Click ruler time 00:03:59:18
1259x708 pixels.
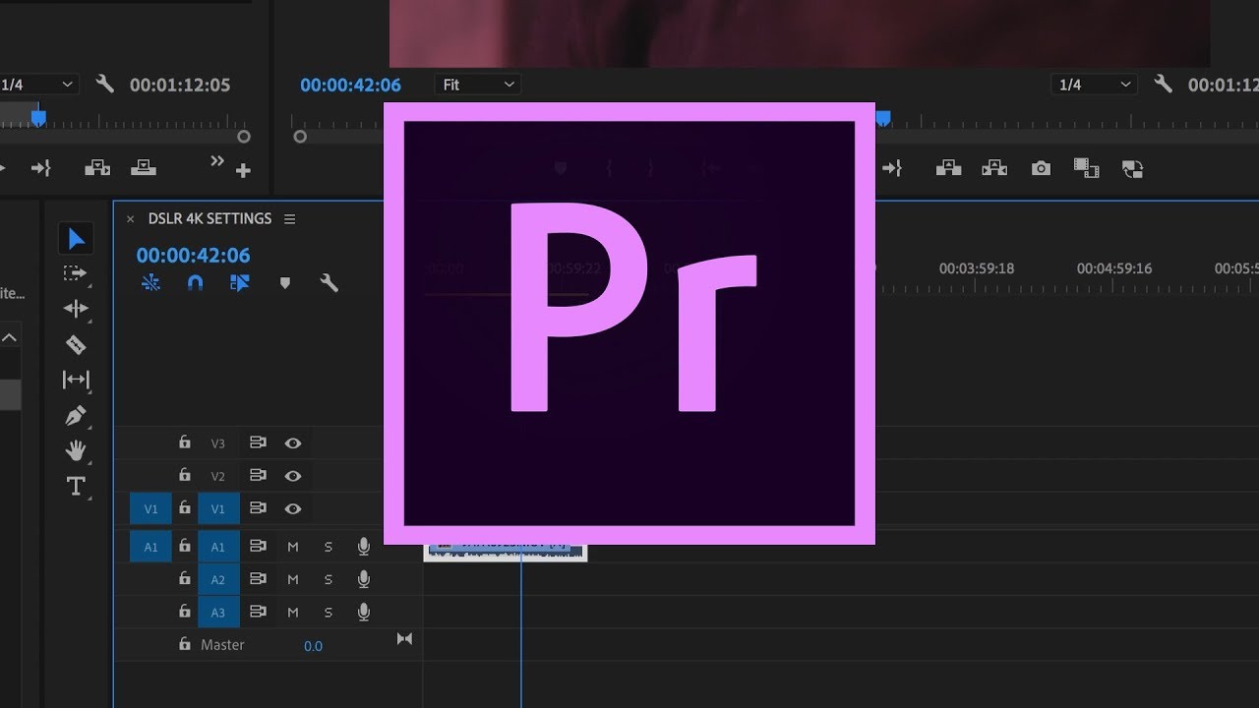(977, 268)
